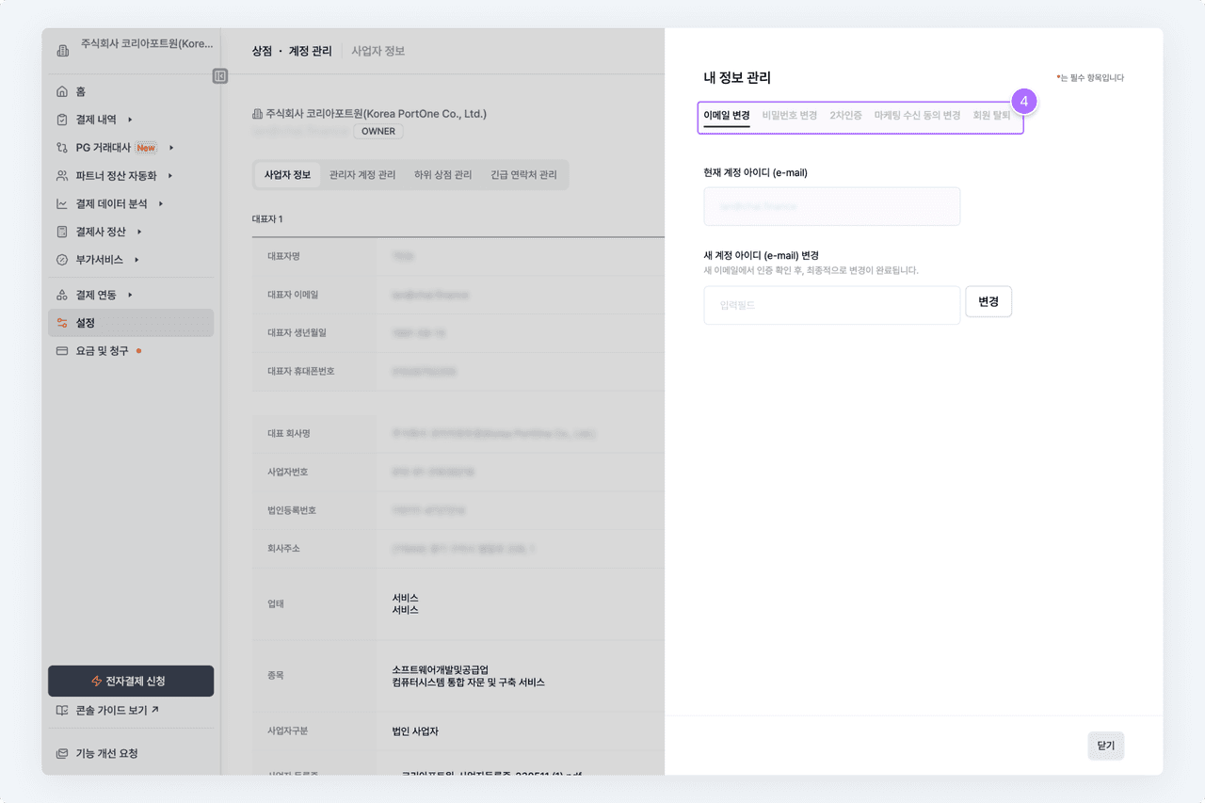The height and width of the screenshot is (803, 1205).
Task: Click the 기능 개선 요청 icon
Action: [62, 754]
